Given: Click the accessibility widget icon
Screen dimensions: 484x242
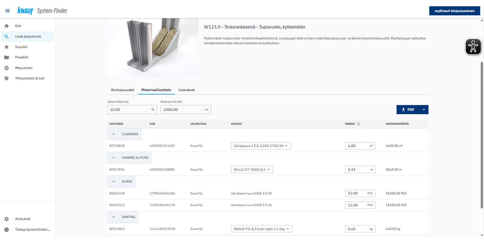Looking at the screenshot, I should pyautogui.click(x=473, y=47).
